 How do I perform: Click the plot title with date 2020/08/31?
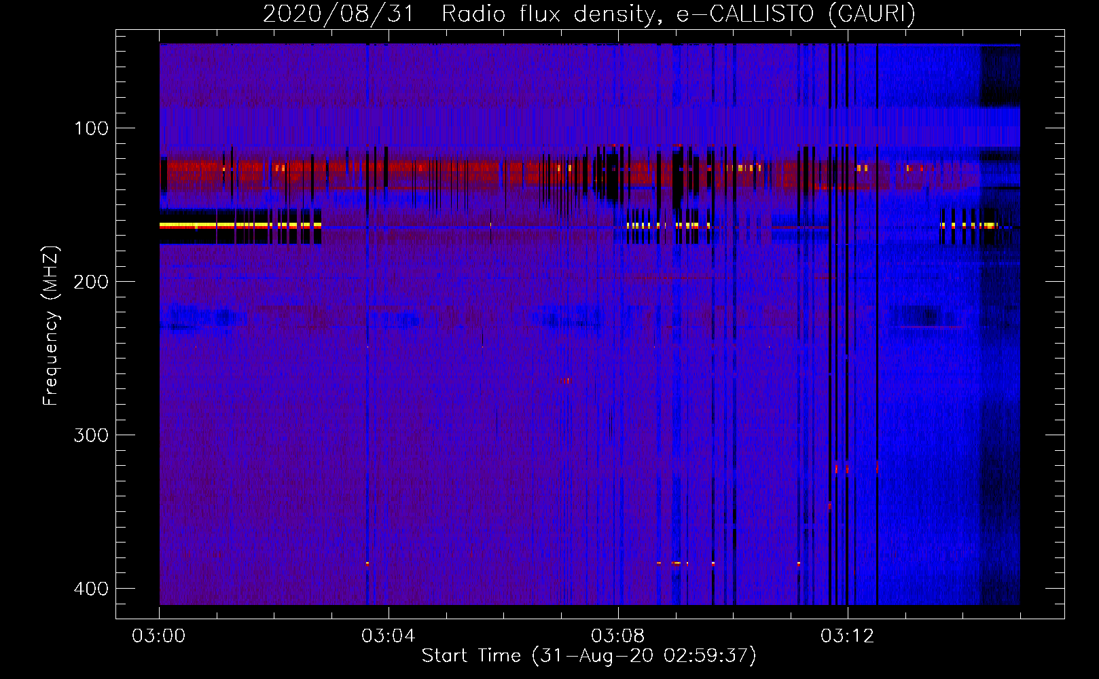589,14
